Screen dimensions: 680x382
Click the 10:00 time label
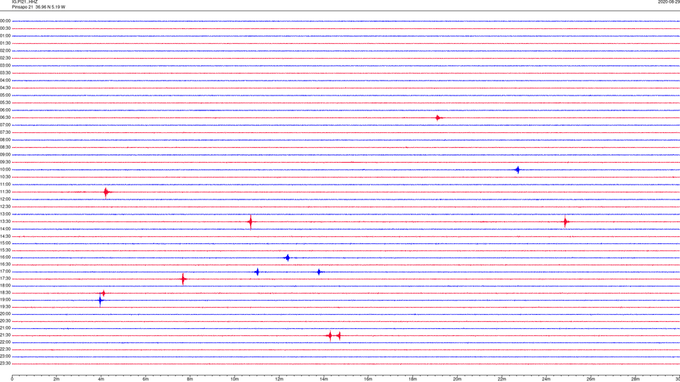tap(5, 169)
